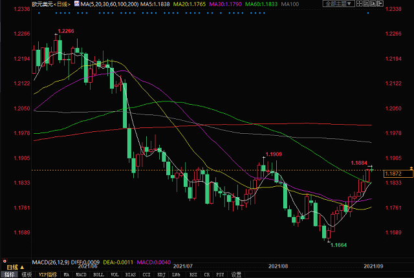Screen dimensions: 414x278
Task: Switch to the 模板 tab
Action: [x=27, y=274]
